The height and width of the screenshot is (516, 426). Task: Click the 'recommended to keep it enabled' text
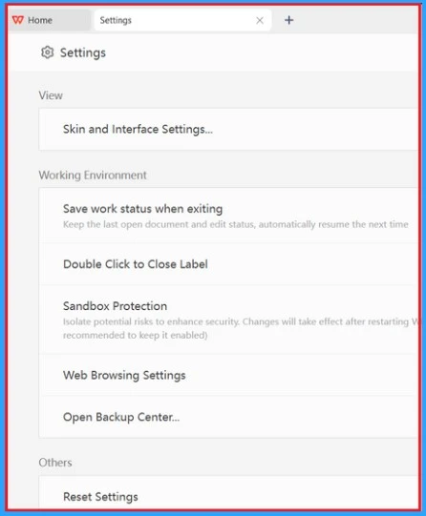pyautogui.click(x=135, y=335)
